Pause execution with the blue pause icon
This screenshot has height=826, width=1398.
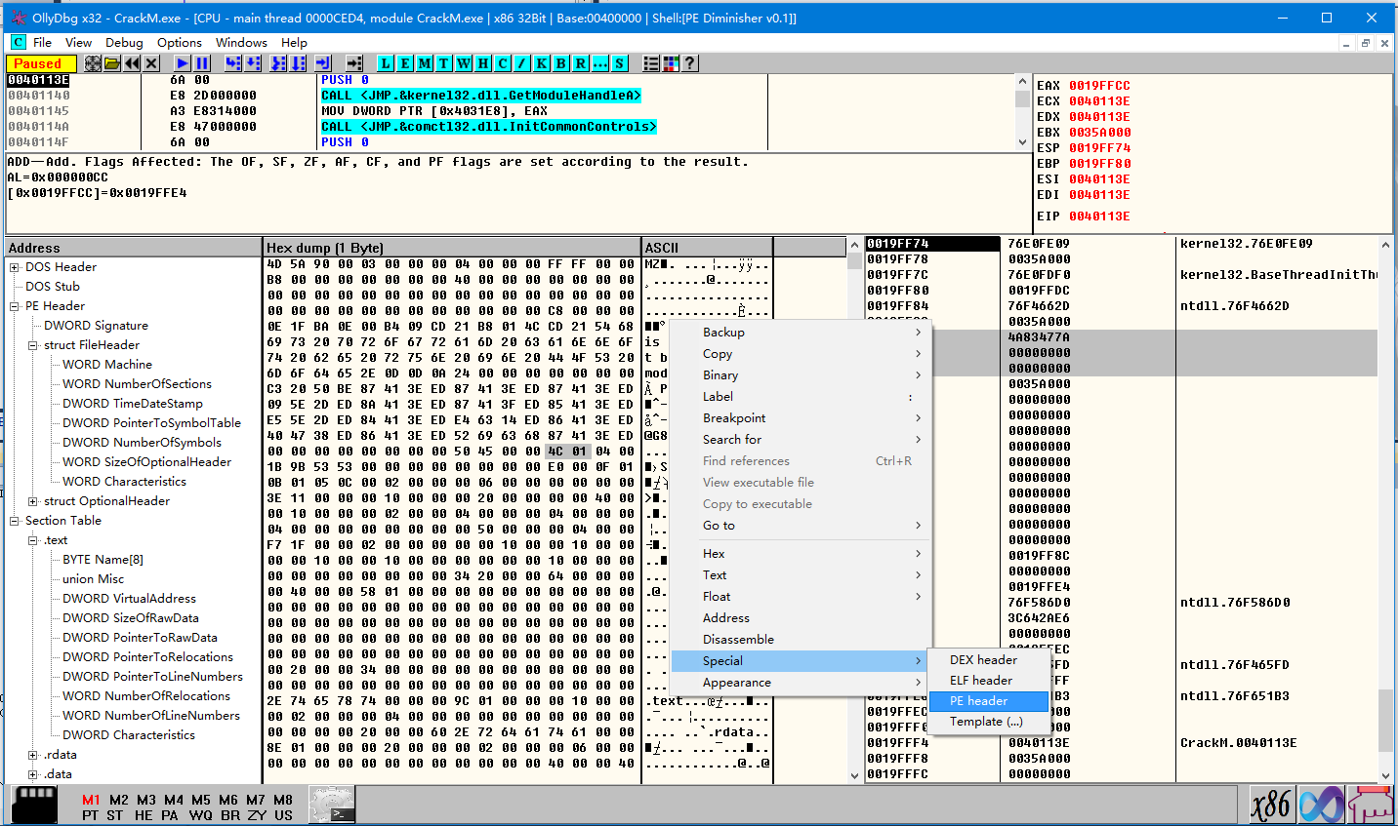coord(202,63)
